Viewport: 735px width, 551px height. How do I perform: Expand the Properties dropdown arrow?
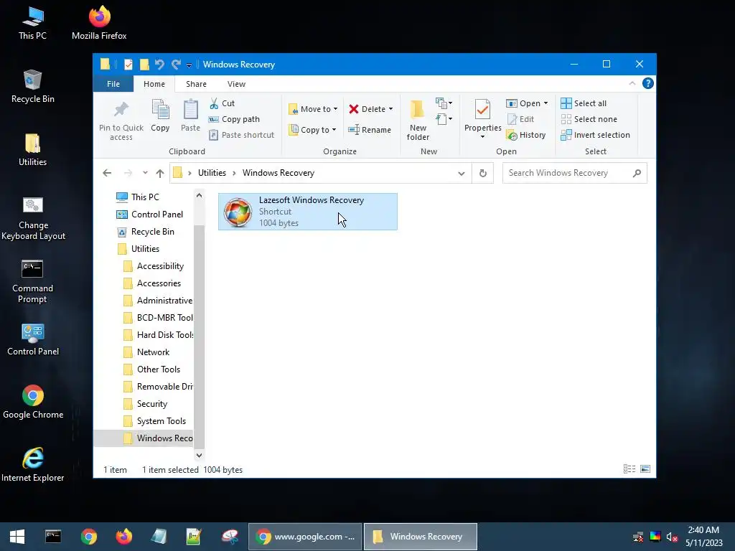pyautogui.click(x=482, y=137)
